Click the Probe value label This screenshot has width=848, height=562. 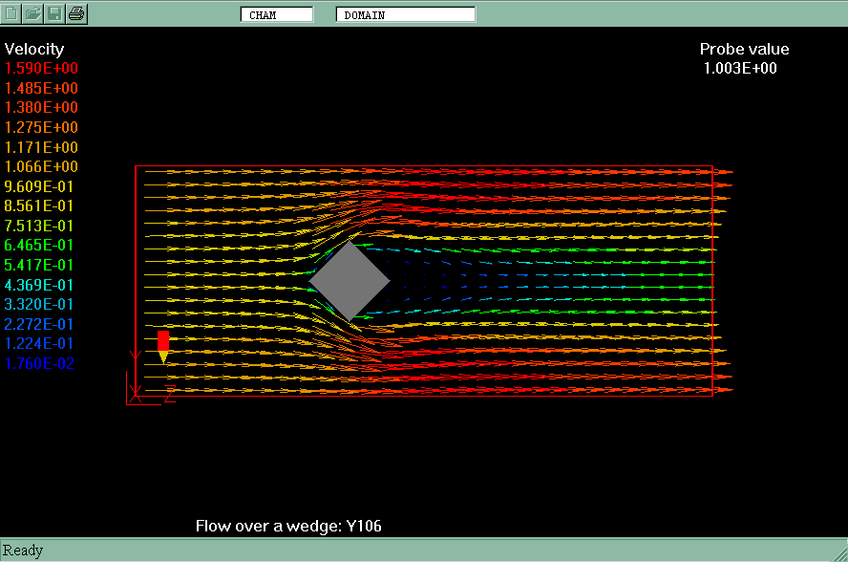744,50
